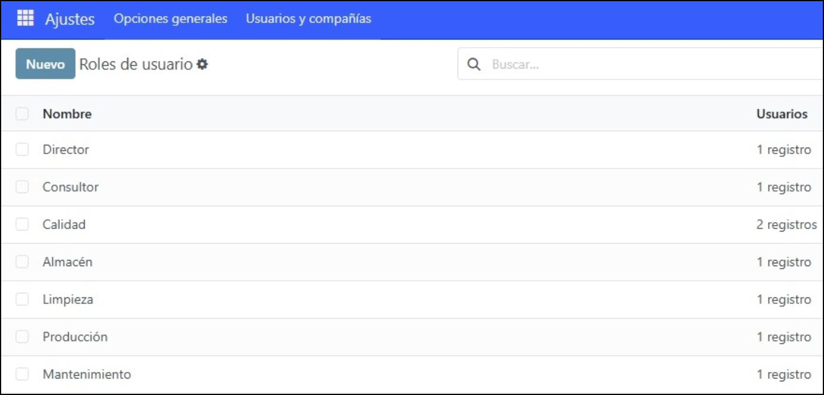Click the magnifier search icon
The image size is (824, 395).
pyautogui.click(x=474, y=64)
